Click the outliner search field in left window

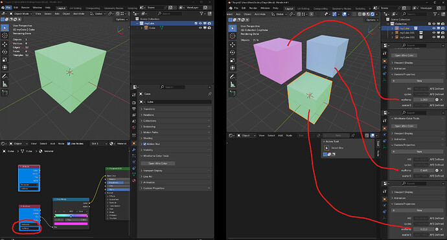[169, 14]
